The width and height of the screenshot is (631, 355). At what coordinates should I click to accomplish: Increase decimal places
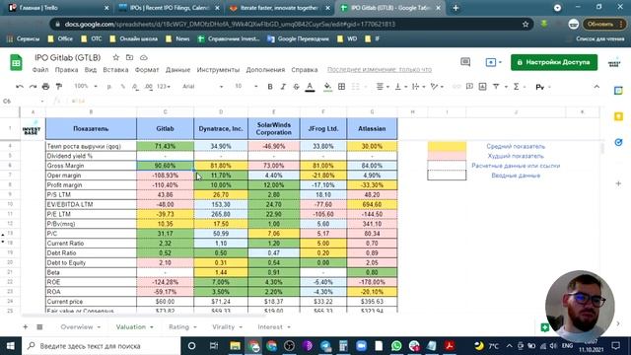pos(149,87)
